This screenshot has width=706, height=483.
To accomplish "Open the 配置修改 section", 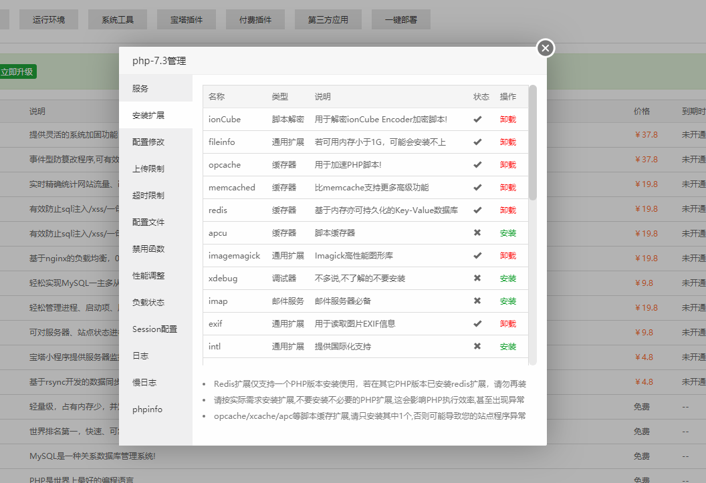I will tap(155, 142).
